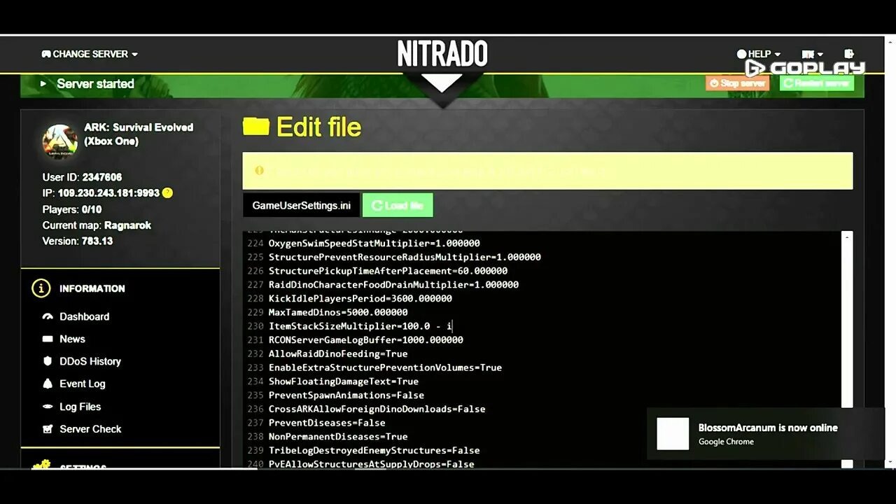Open News in the sidebar
This screenshot has height=504, width=896.
click(72, 339)
